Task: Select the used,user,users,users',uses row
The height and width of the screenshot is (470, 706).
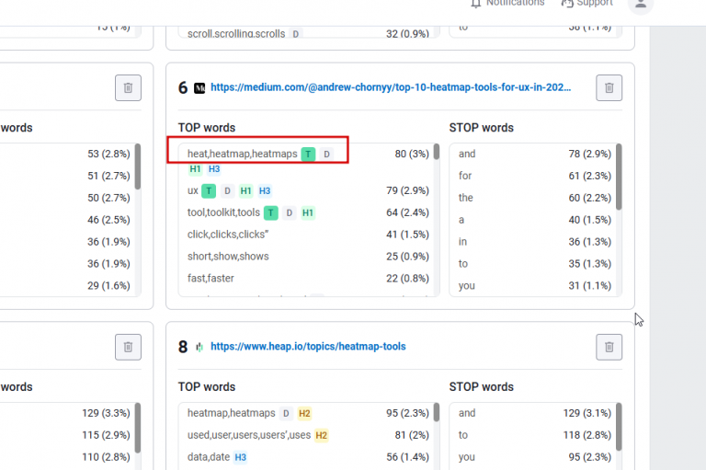Action: [x=308, y=435]
